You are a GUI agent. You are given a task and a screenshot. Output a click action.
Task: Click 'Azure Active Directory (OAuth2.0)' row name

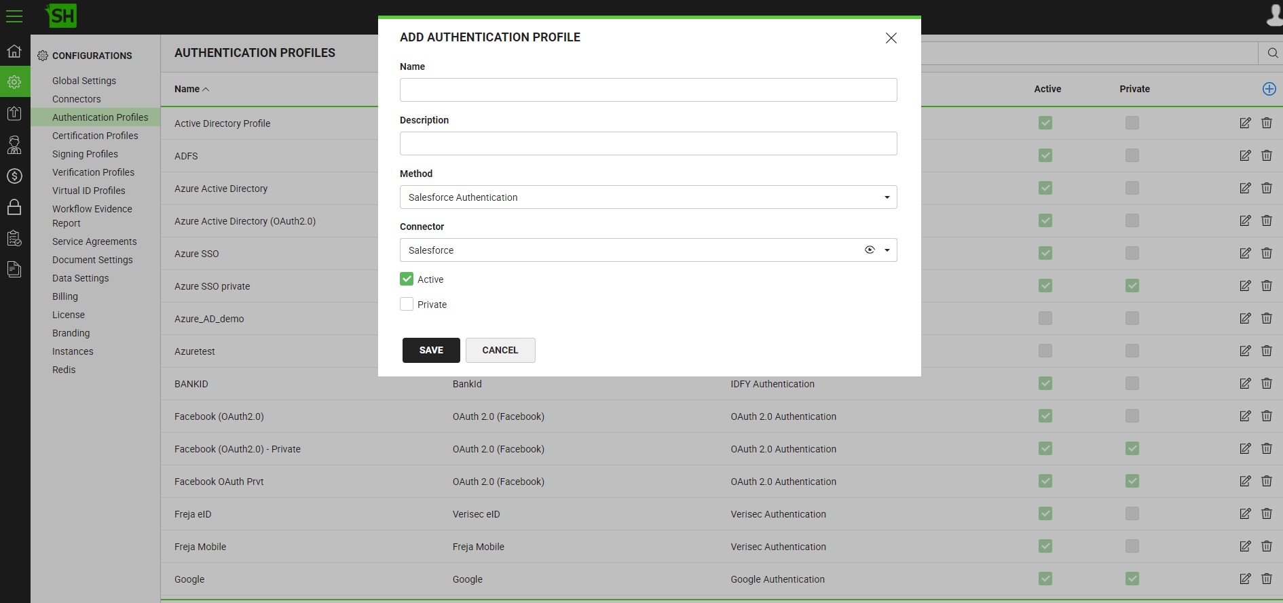coord(245,221)
